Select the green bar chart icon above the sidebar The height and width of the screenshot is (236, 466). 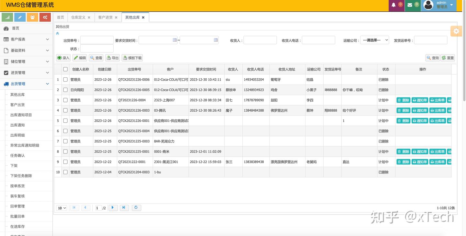coord(7,17)
